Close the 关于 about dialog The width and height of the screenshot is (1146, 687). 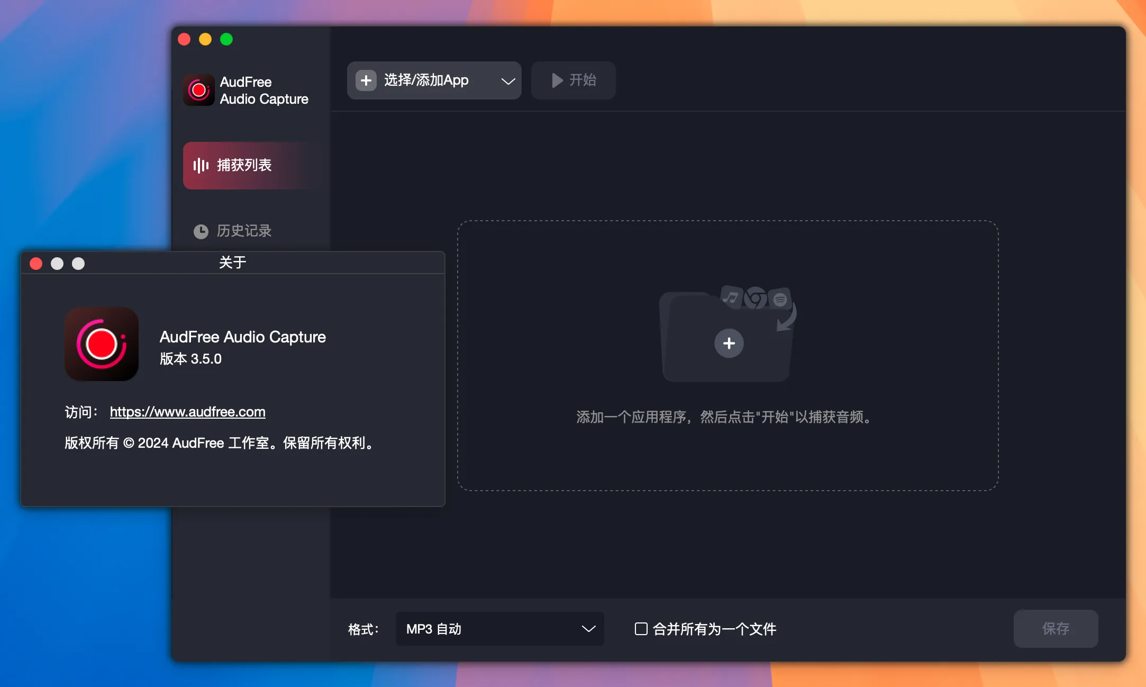click(x=36, y=264)
